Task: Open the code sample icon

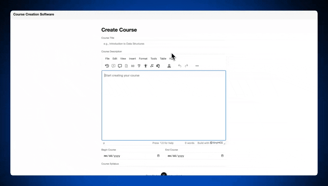Action: point(133,66)
